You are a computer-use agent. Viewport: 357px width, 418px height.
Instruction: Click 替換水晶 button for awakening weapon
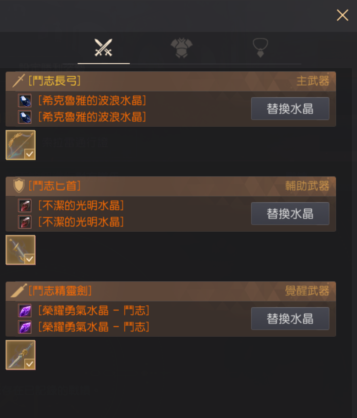tap(290, 319)
